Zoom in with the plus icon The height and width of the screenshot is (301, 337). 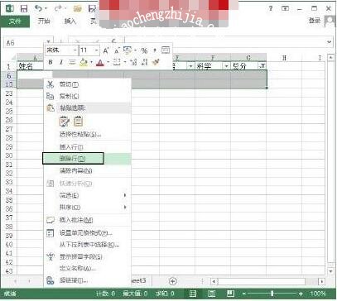301,294
